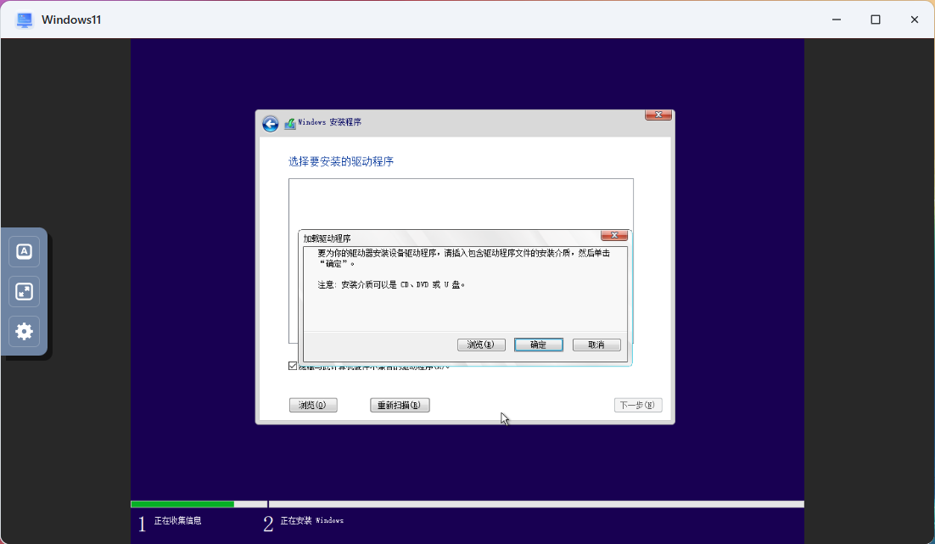Maximize the Windows11 virtual machine window

tap(876, 20)
